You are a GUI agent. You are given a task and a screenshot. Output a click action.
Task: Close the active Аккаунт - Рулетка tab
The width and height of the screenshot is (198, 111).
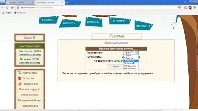pos(62,2)
